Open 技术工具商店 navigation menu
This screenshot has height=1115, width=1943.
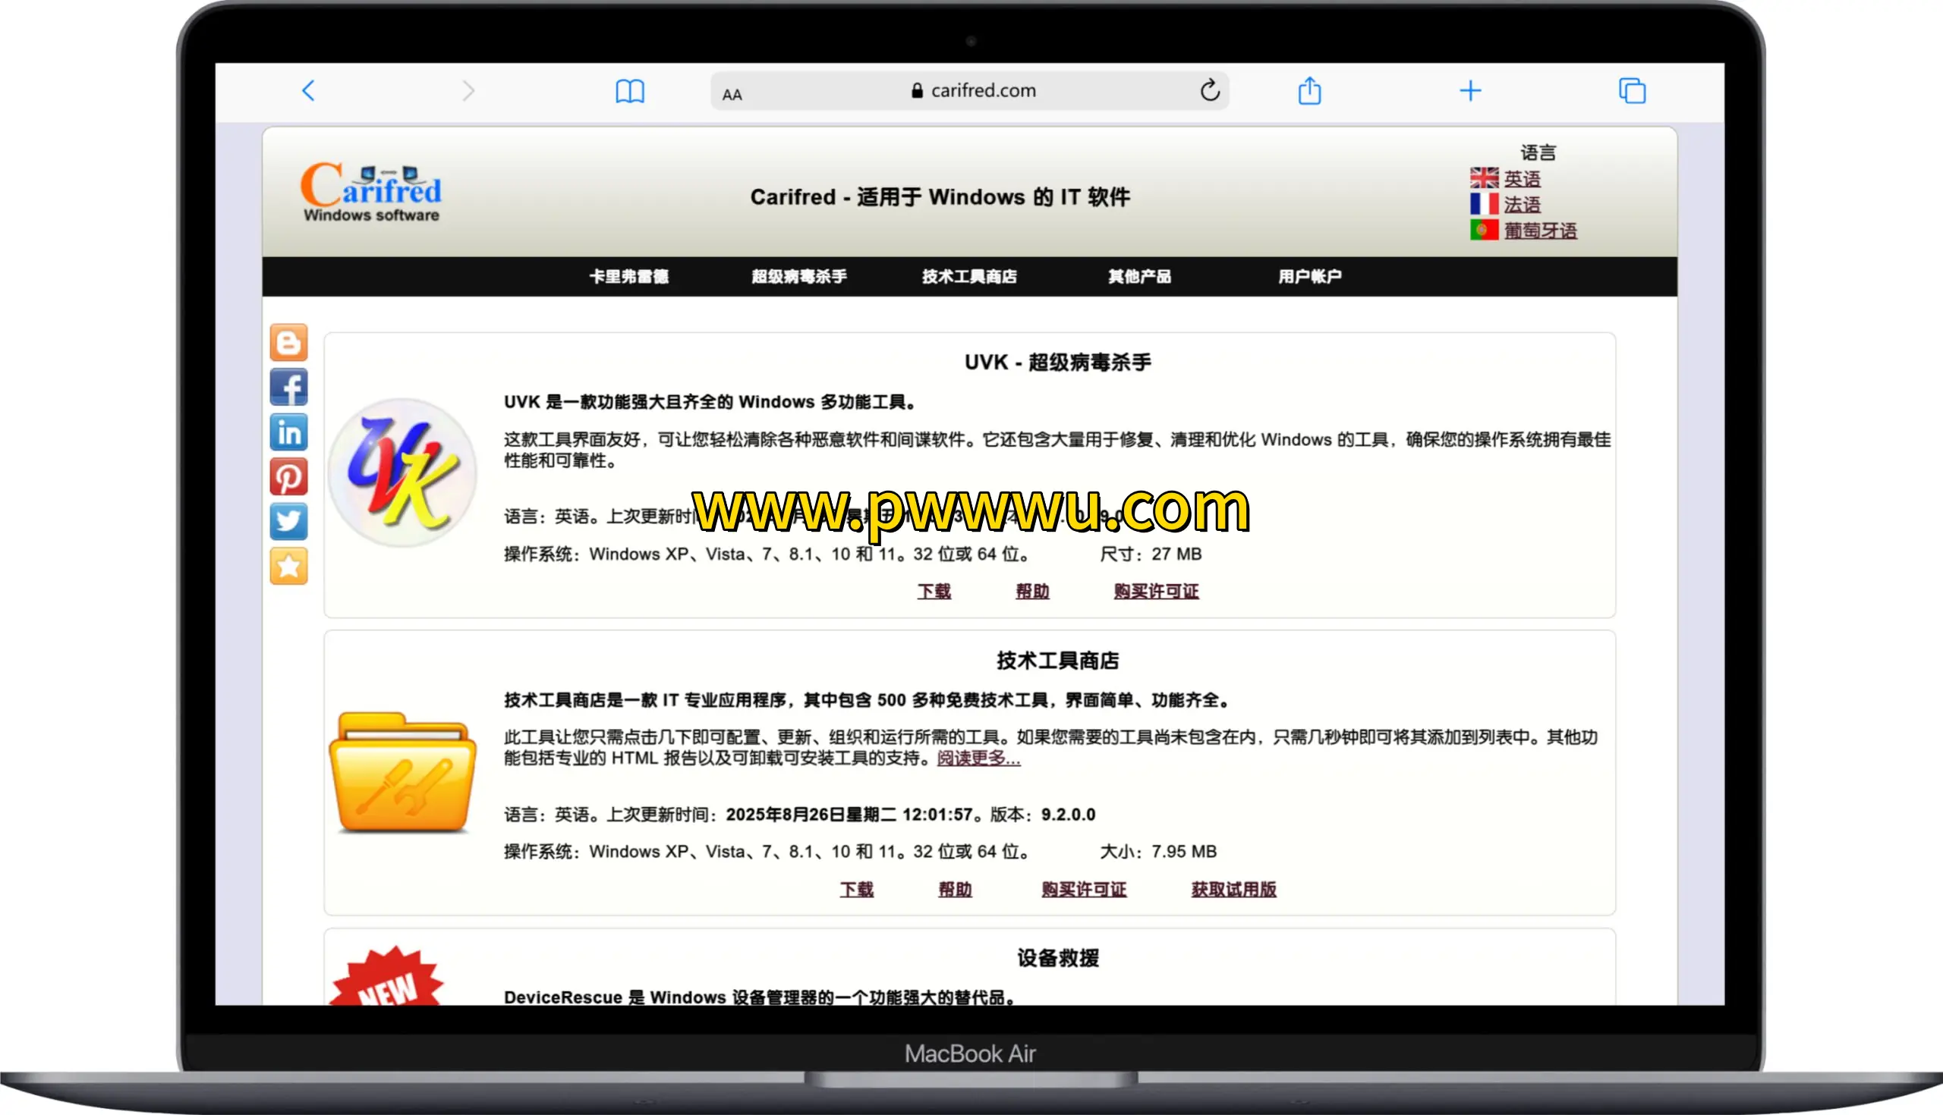(x=968, y=276)
